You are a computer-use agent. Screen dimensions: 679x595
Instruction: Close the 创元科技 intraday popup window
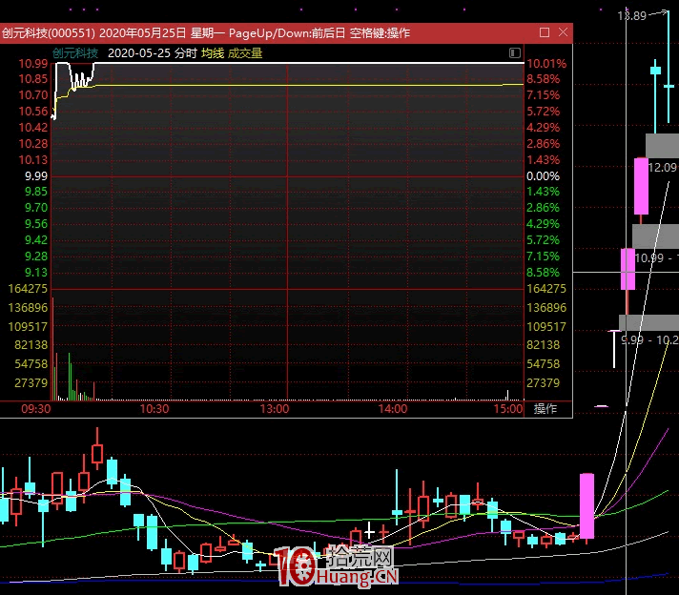[563, 32]
